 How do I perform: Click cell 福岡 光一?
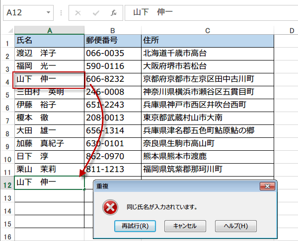pos(49,66)
